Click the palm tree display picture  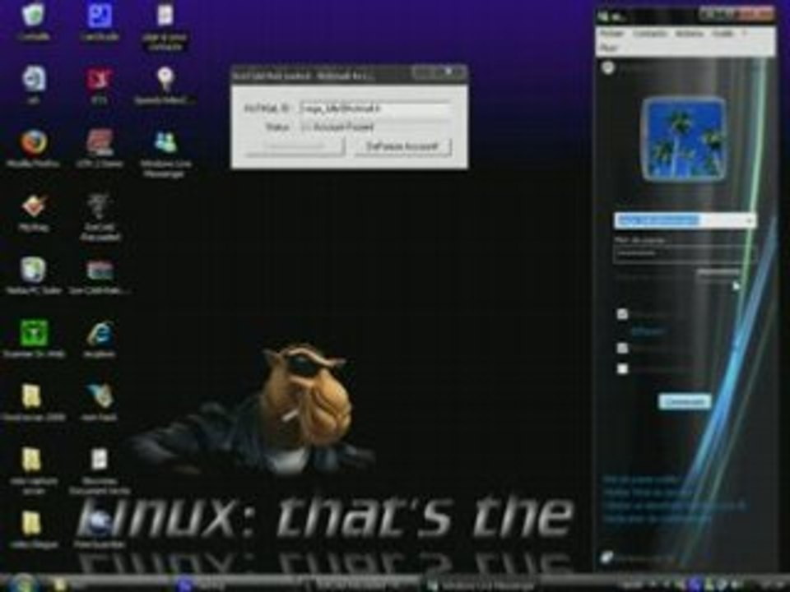pyautogui.click(x=684, y=139)
